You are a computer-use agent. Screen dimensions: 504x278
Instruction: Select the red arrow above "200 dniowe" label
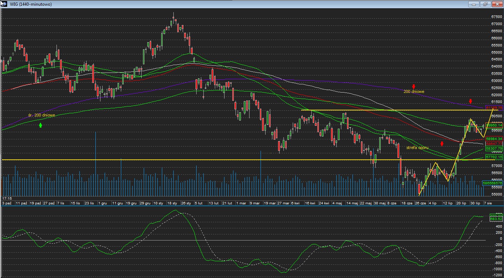tap(414, 86)
